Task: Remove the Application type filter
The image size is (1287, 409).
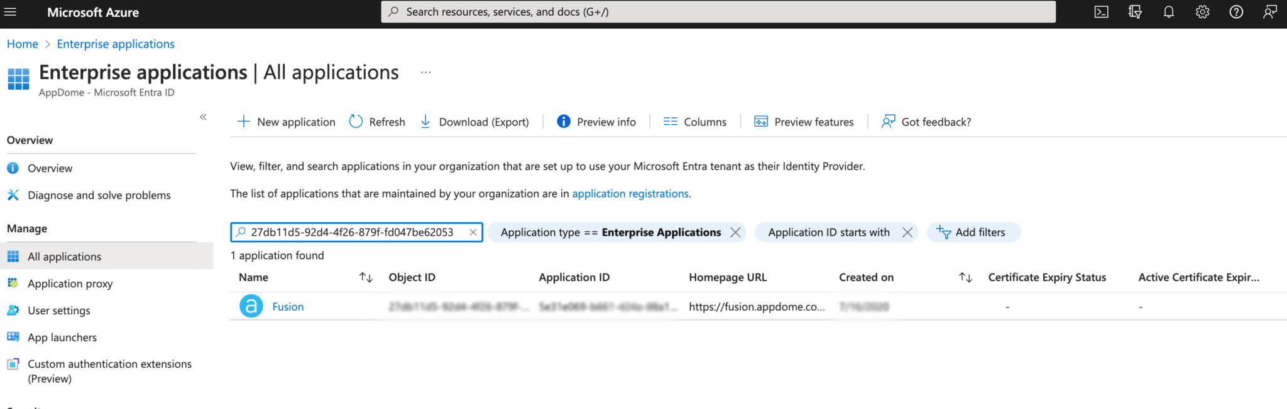Action: click(735, 233)
